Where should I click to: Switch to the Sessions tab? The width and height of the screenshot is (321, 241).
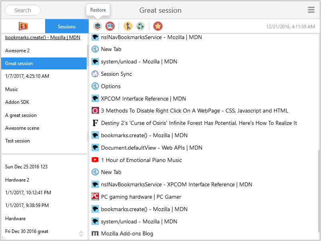click(x=67, y=26)
